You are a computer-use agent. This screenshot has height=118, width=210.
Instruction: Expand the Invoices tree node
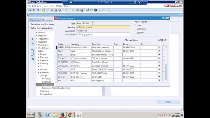click(37, 33)
